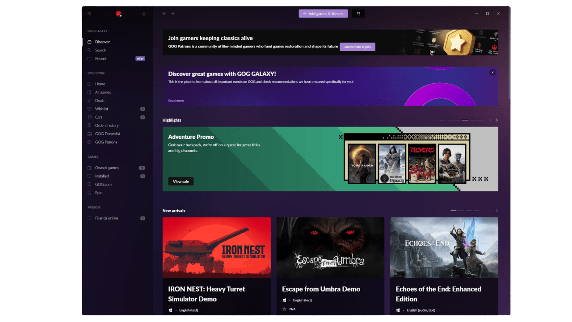The width and height of the screenshot is (572, 322).
Task: Show next New arrivals page
Action: pyautogui.click(x=496, y=211)
